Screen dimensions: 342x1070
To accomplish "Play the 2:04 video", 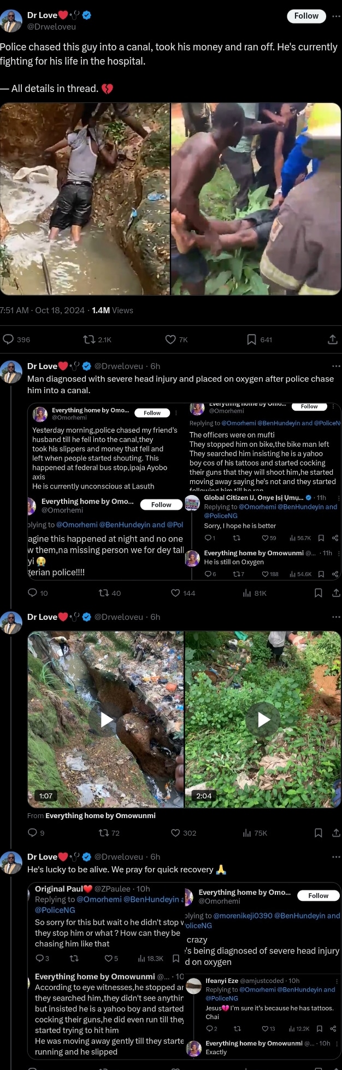I will click(263, 719).
